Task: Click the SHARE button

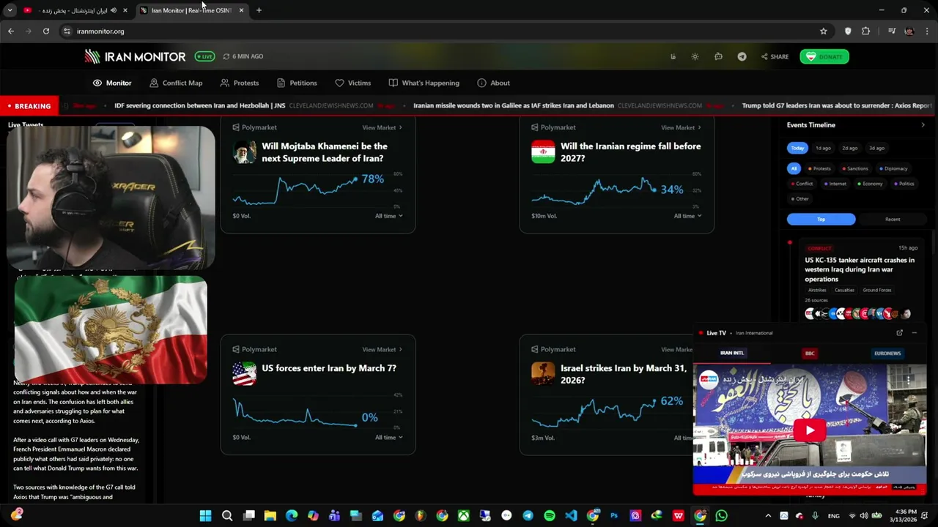Action: pos(775,56)
